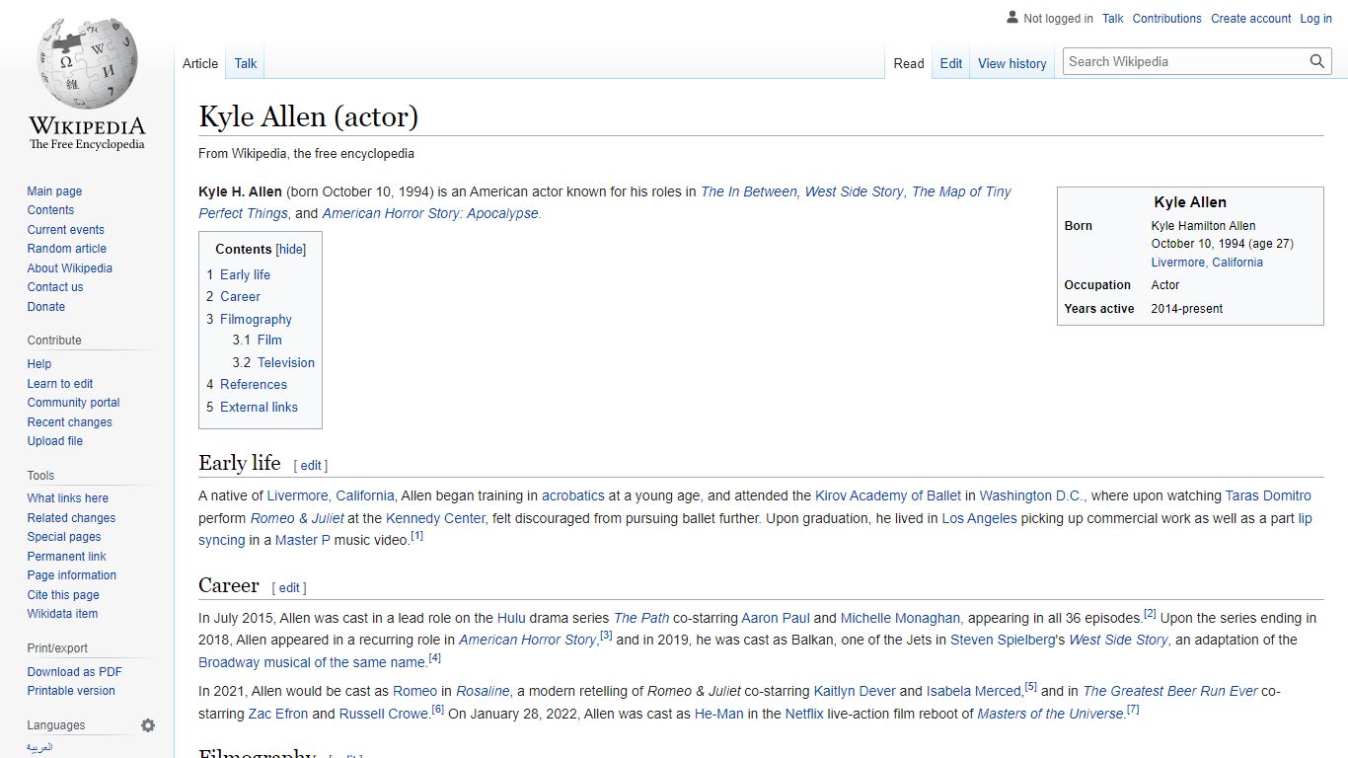Open About Wikipedia link
The height and width of the screenshot is (758, 1348).
[69, 268]
